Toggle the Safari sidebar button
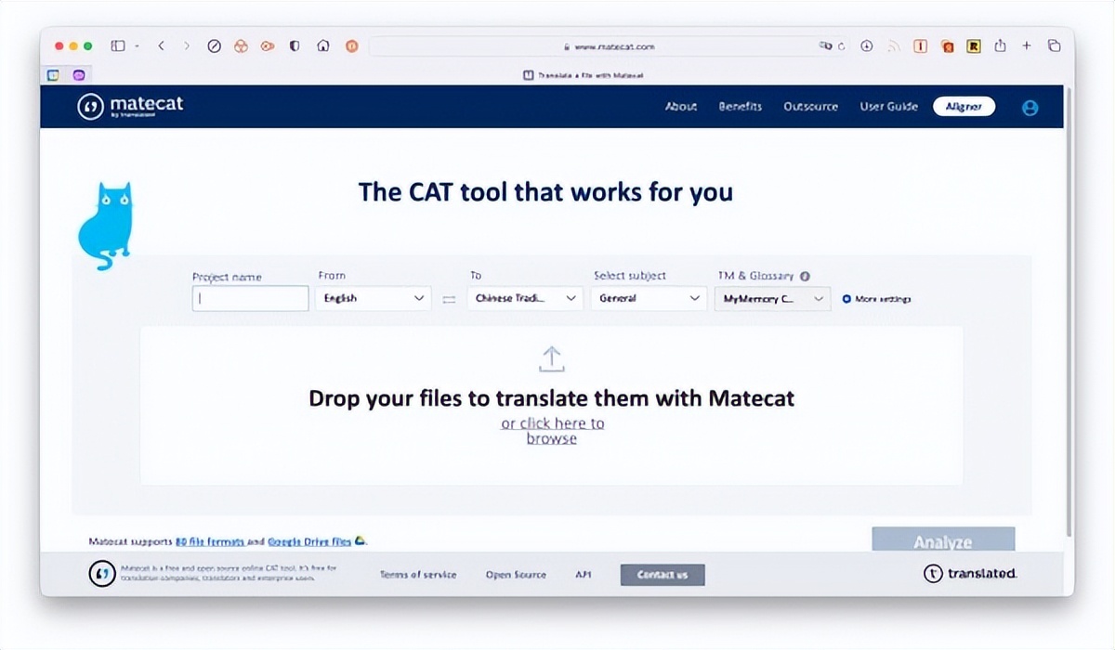 point(118,45)
